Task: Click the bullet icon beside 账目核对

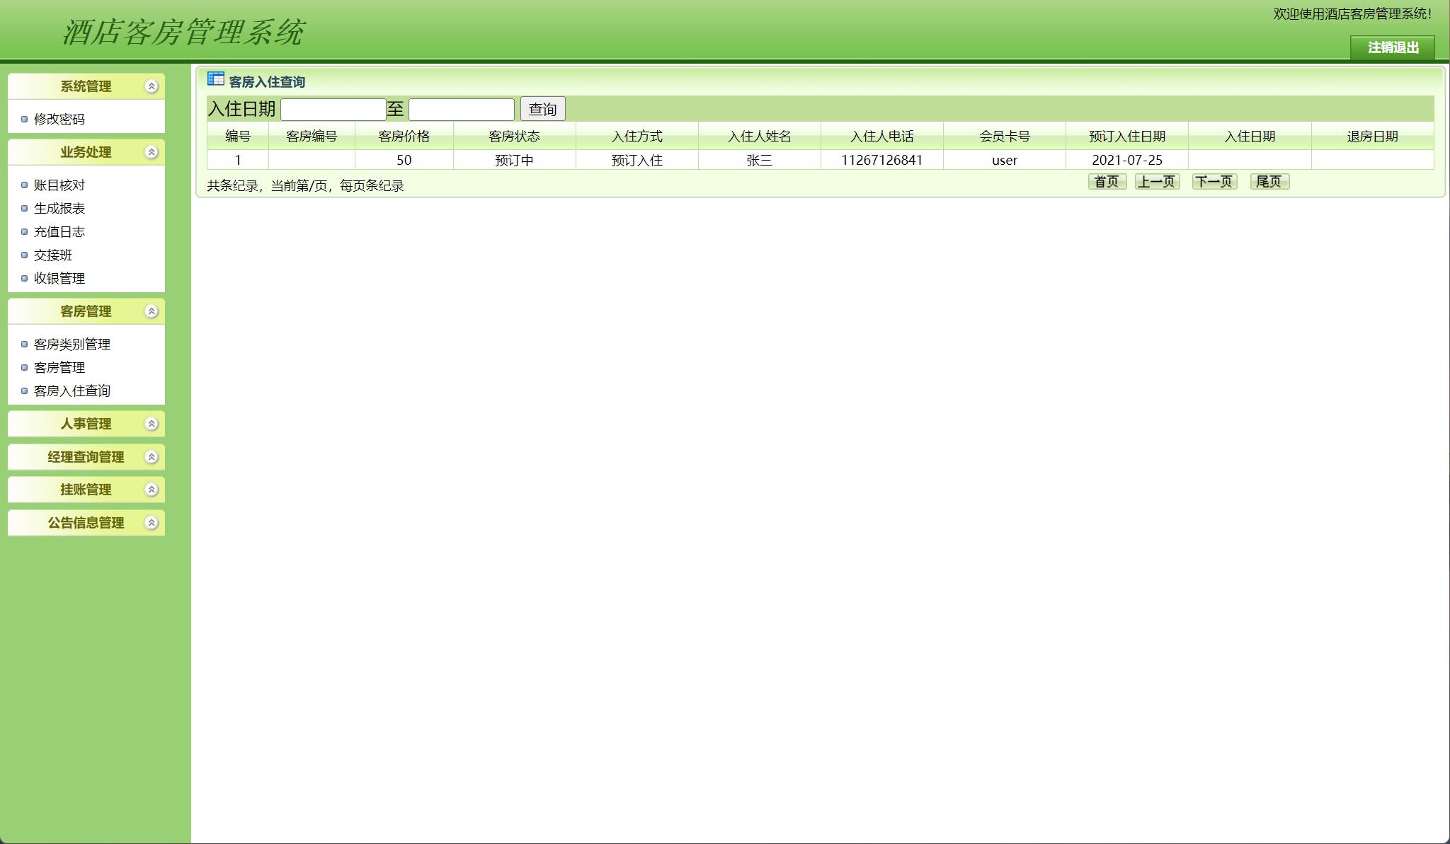Action: point(23,185)
